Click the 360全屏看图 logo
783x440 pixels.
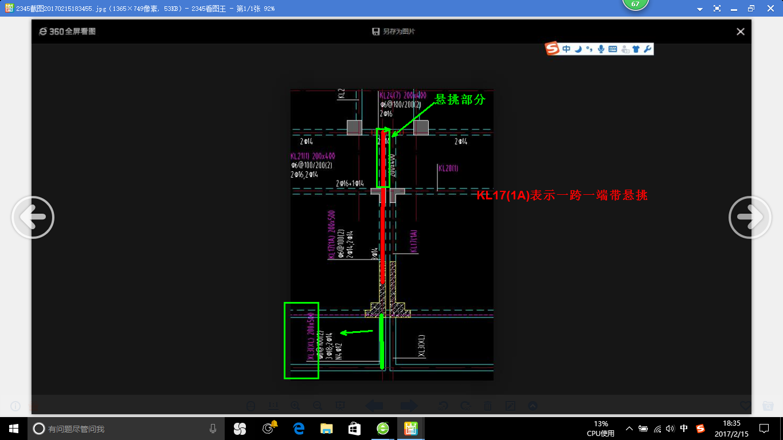point(67,32)
